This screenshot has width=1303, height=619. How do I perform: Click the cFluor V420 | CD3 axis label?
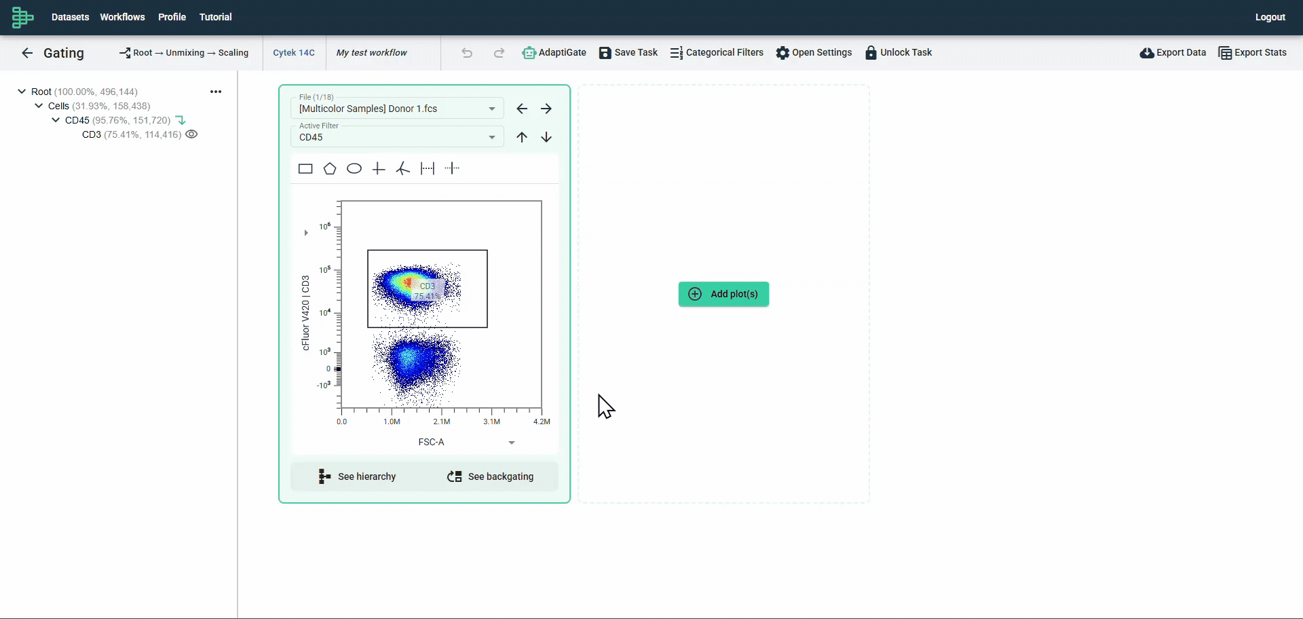tap(305, 313)
